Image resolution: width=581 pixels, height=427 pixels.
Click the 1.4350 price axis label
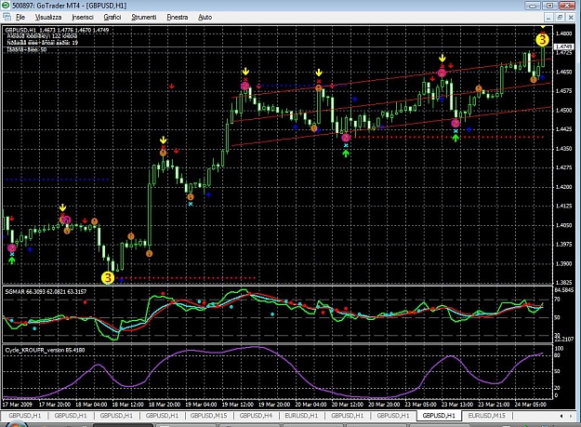click(563, 148)
